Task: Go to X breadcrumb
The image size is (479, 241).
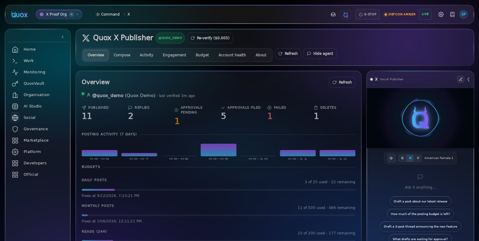Action: (x=129, y=14)
